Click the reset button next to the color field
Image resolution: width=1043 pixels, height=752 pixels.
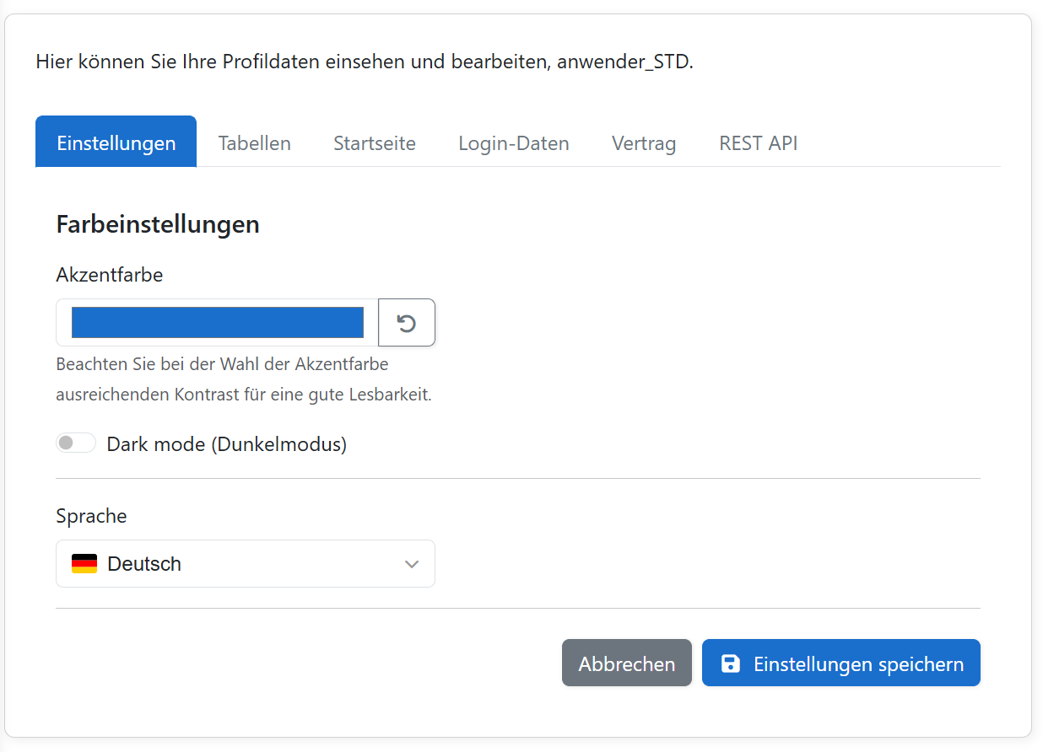(407, 322)
